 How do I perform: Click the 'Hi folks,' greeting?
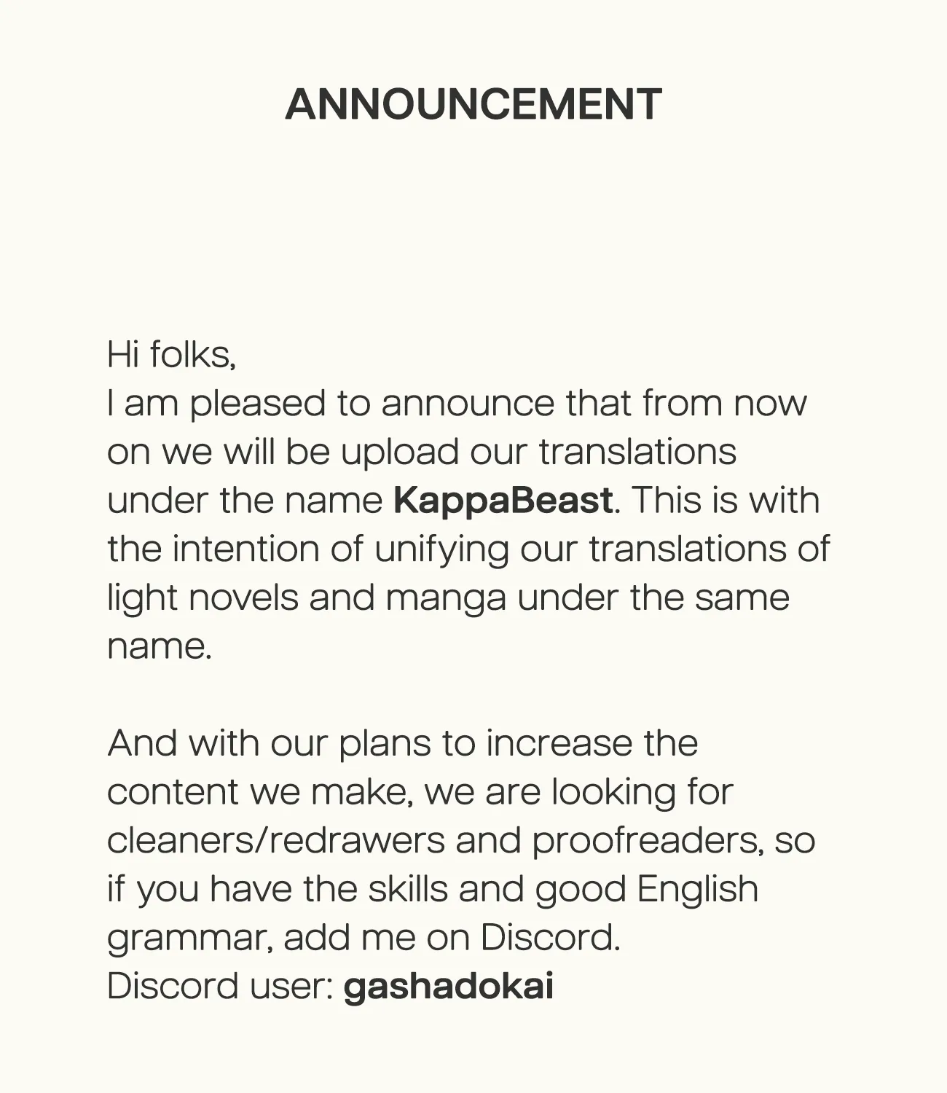tap(172, 355)
